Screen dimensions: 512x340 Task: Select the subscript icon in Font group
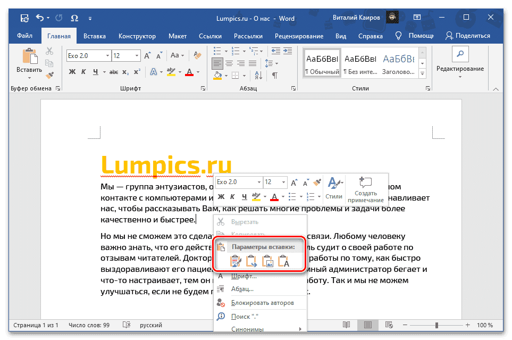point(125,71)
